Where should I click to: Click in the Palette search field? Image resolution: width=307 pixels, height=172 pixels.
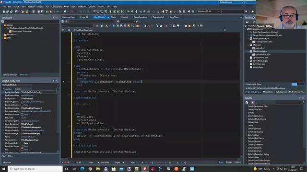[x=288, y=102]
